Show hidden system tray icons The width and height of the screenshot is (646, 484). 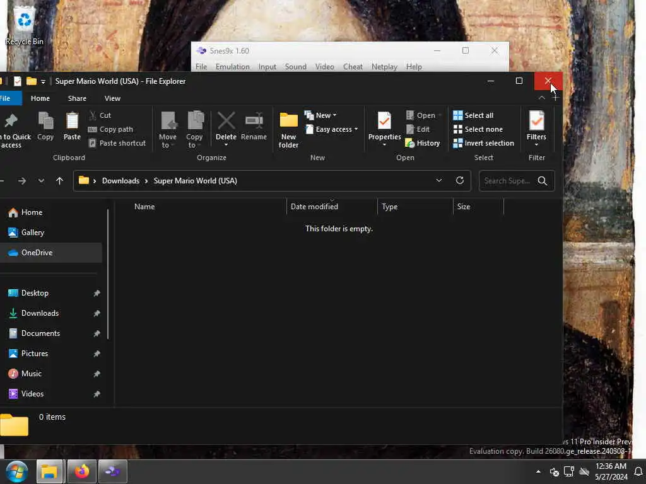(x=538, y=471)
